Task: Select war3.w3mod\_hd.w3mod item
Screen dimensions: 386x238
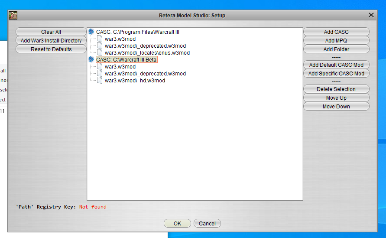Action: tap(135, 80)
